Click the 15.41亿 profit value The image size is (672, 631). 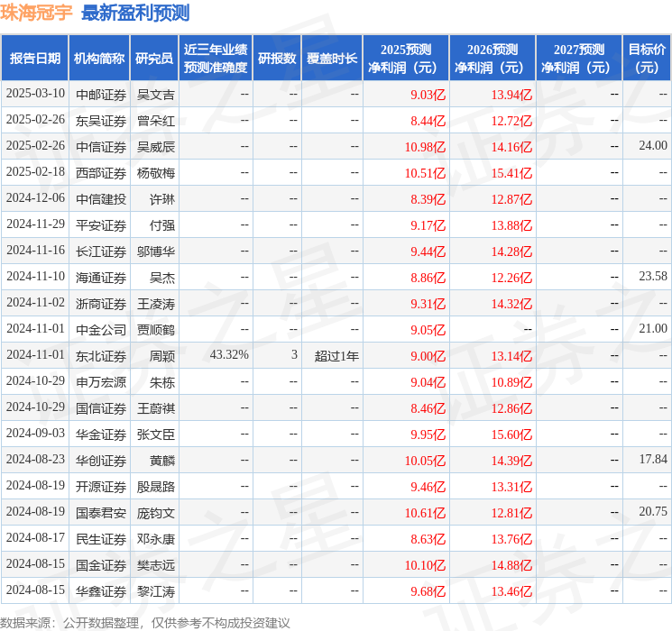[511, 173]
